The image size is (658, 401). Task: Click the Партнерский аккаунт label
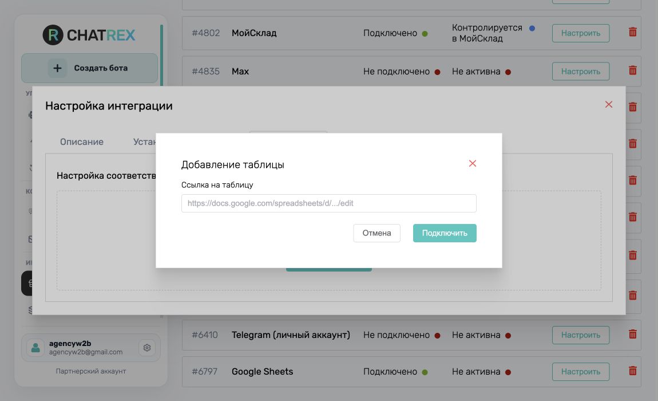point(90,371)
